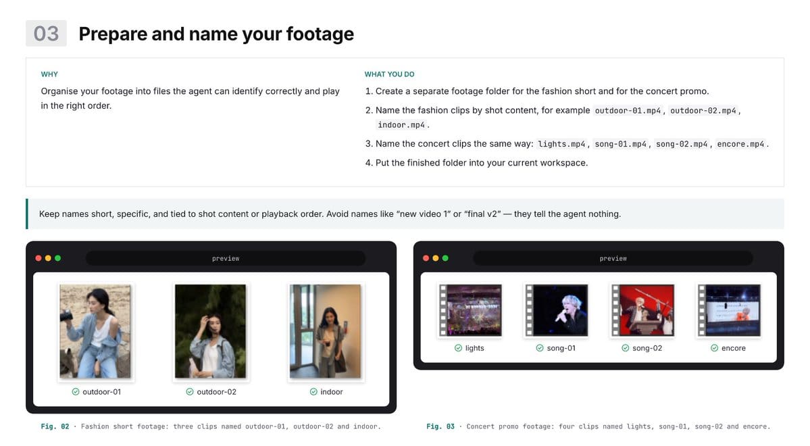This screenshot has height=446, width=810.
Task: Open the outdoor-02 photo among the trees
Action: [210, 331]
